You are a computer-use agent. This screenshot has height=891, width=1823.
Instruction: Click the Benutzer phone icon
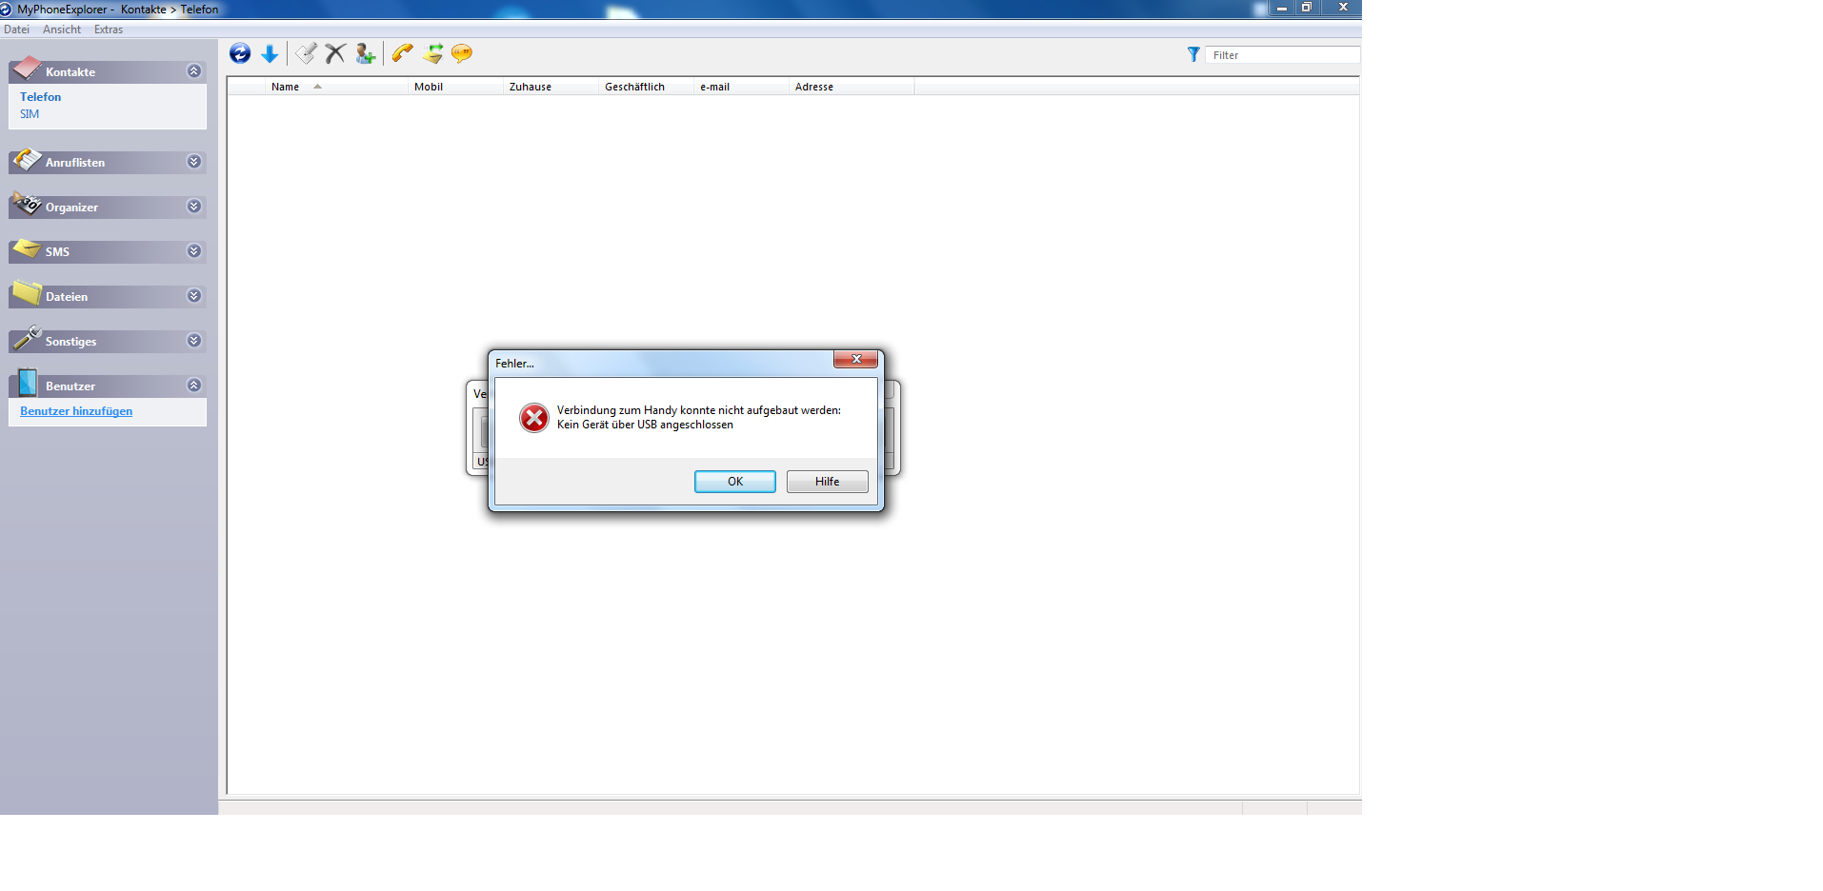[27, 383]
